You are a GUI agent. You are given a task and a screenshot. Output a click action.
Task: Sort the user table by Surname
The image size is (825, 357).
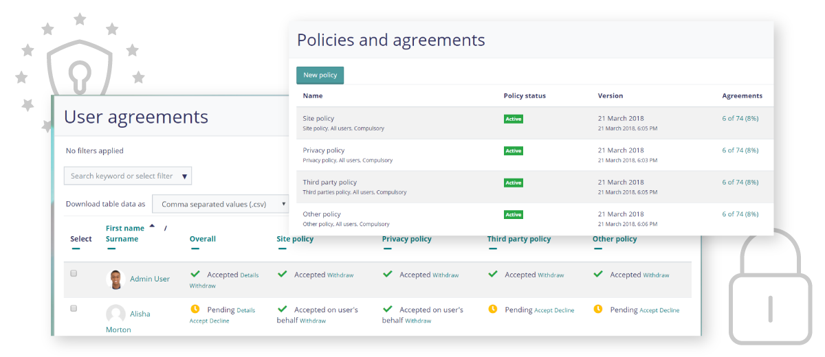(x=122, y=239)
